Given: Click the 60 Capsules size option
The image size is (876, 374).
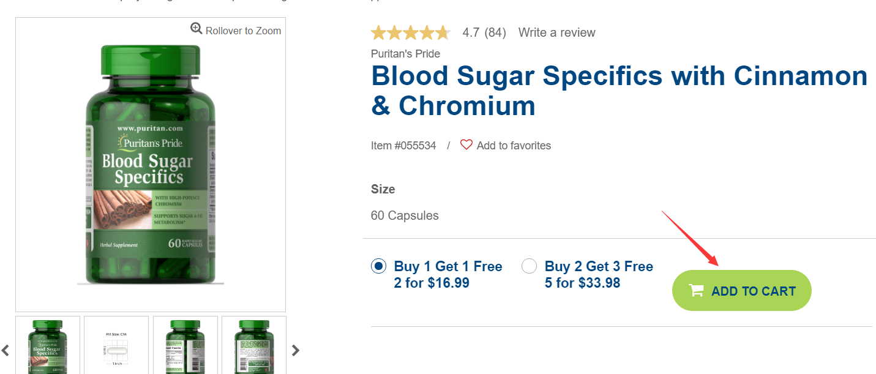Looking at the screenshot, I should pyautogui.click(x=405, y=215).
